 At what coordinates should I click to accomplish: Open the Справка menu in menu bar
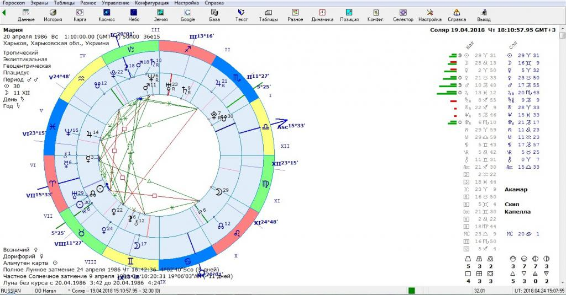point(214,3)
